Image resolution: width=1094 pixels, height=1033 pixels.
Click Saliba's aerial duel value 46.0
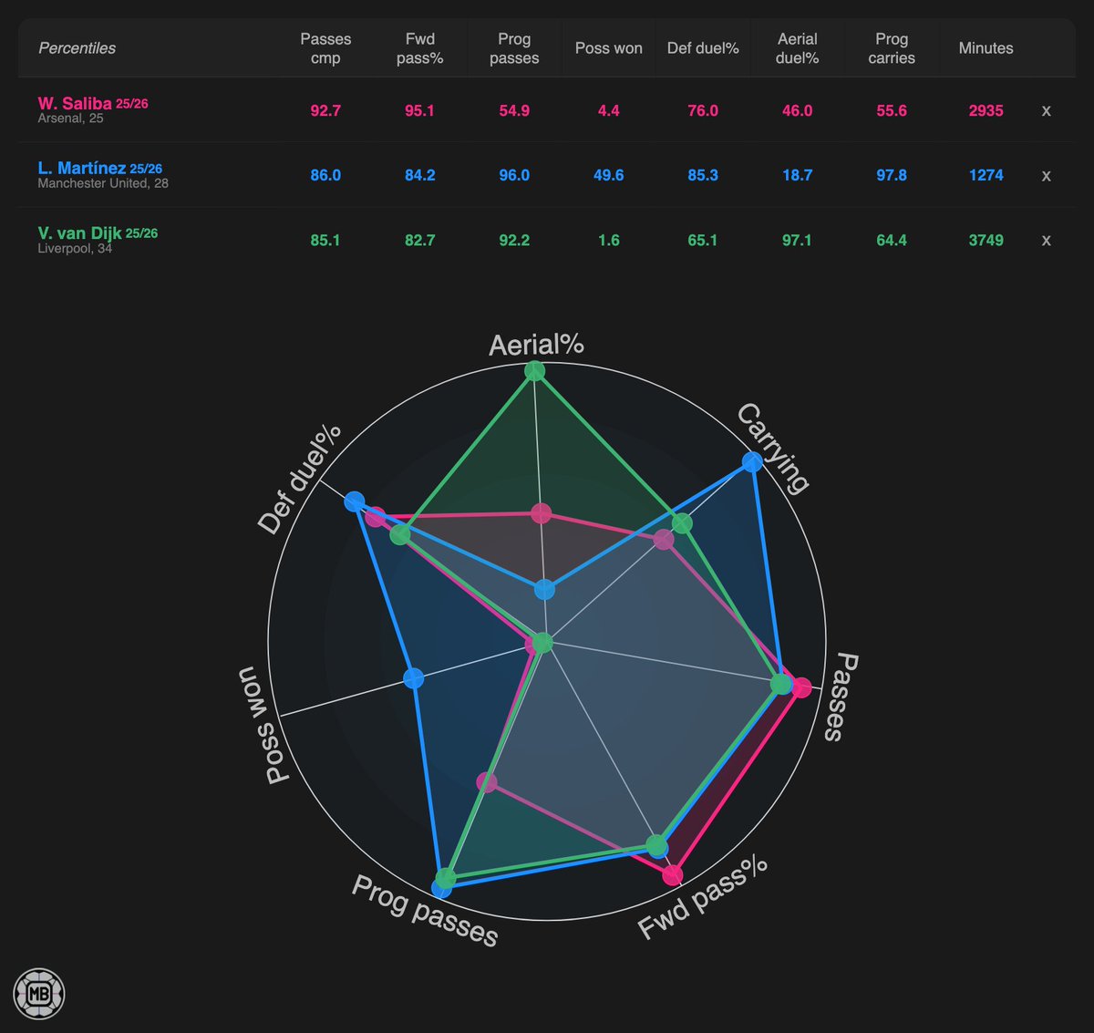(x=798, y=110)
